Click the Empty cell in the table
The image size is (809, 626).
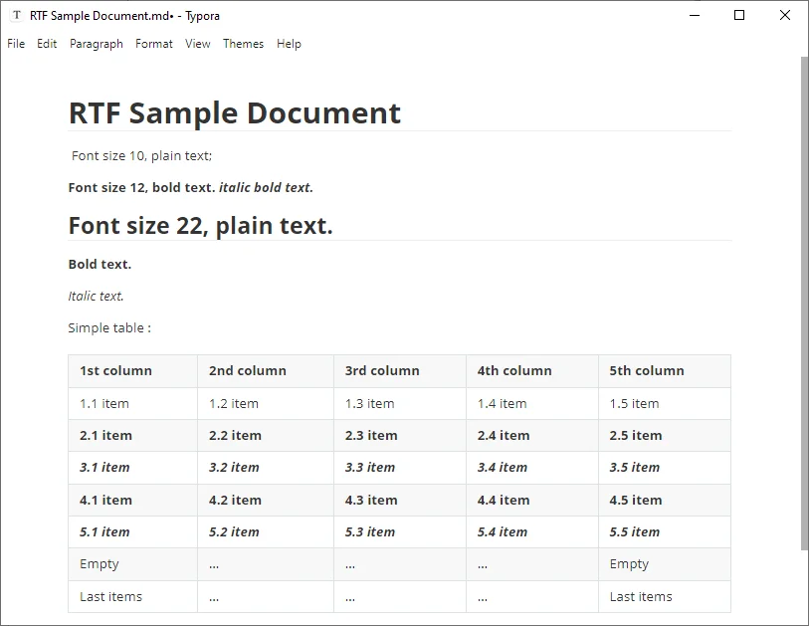pos(99,563)
